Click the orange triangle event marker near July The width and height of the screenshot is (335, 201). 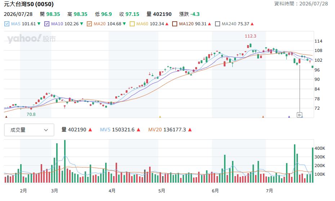(263, 117)
